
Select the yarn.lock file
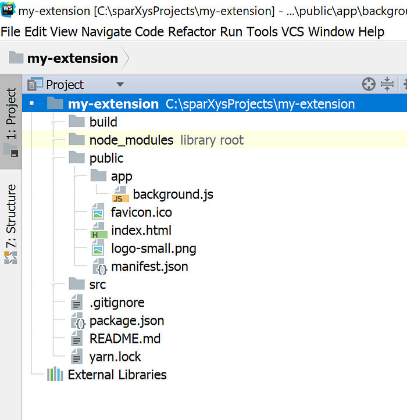(115, 357)
